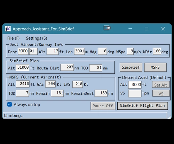Click the compact view icon in title bar
Viewport: 174px width, 144px height.
click(107, 28)
